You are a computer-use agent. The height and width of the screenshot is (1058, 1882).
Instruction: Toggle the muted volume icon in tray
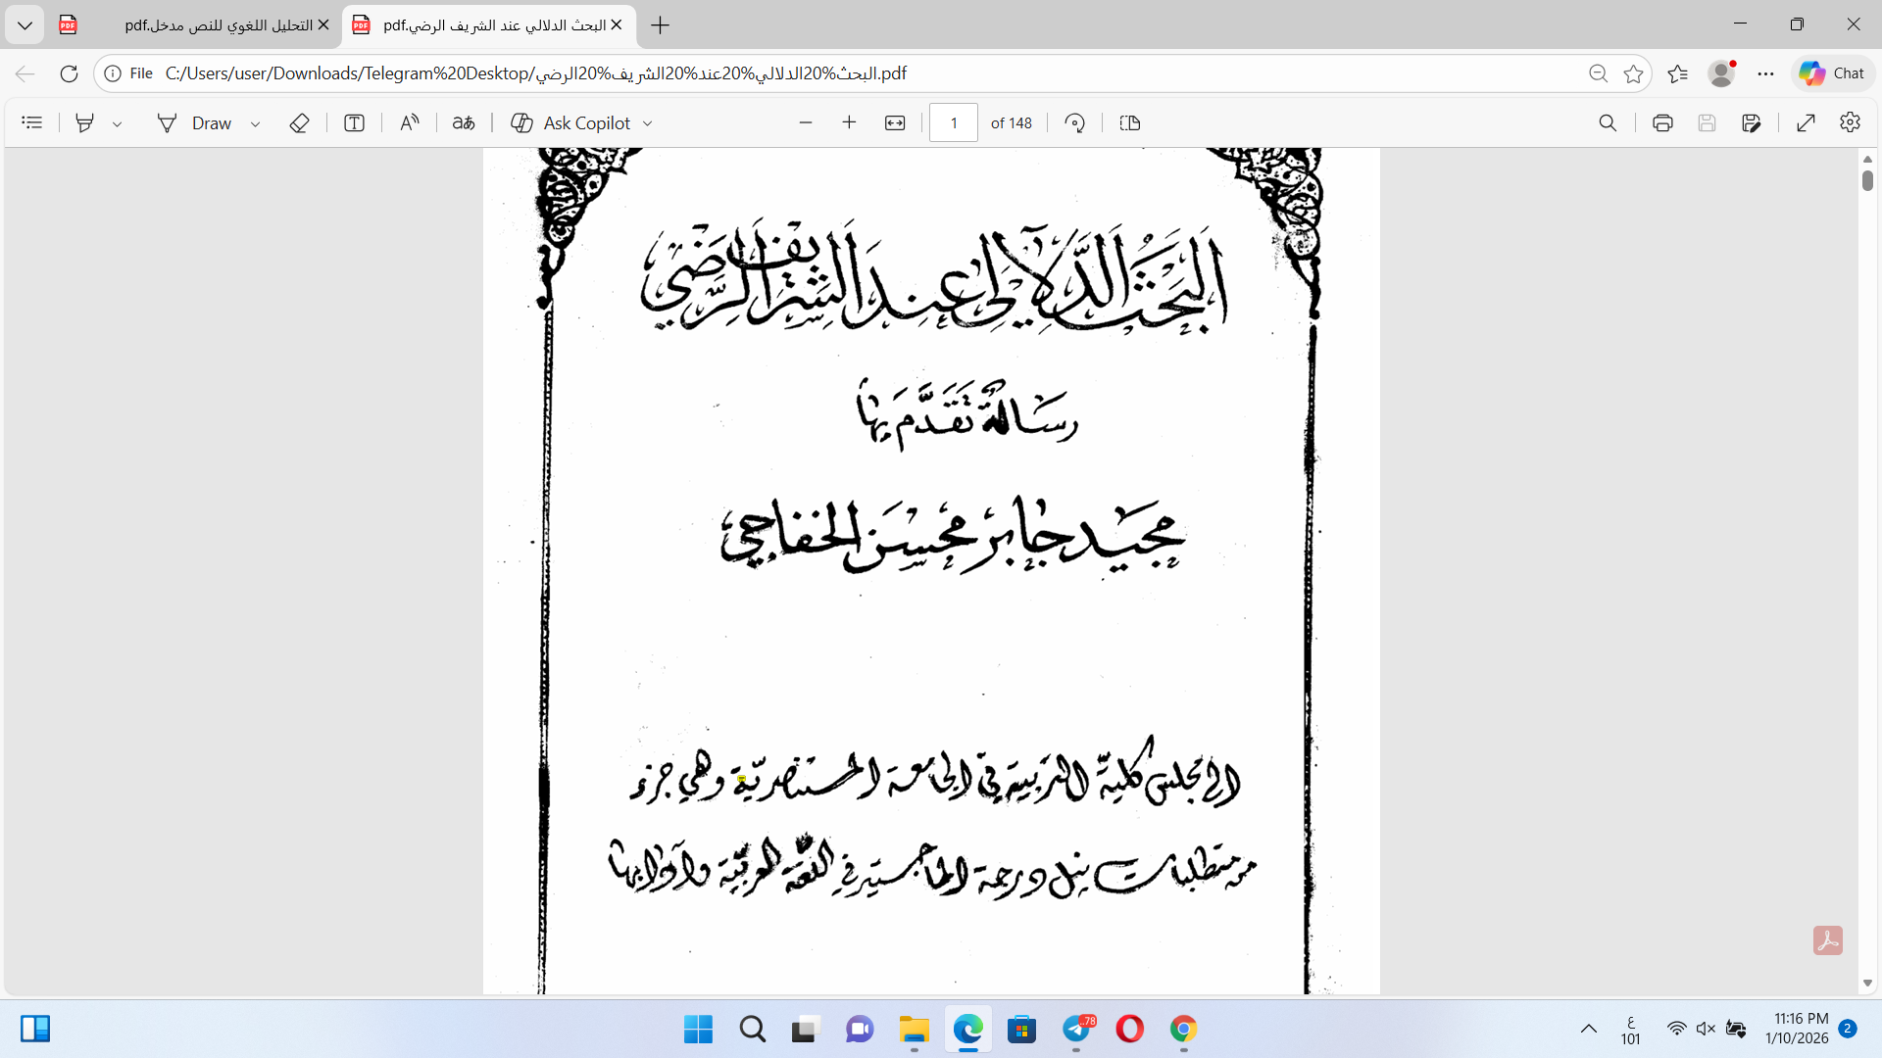(x=1707, y=1029)
